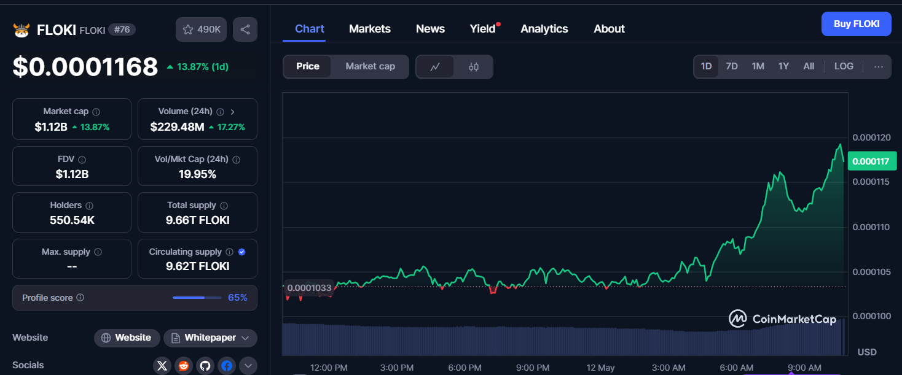Screen dimensions: 902x375
Task: Open the GitHub social link
Action: coord(205,366)
